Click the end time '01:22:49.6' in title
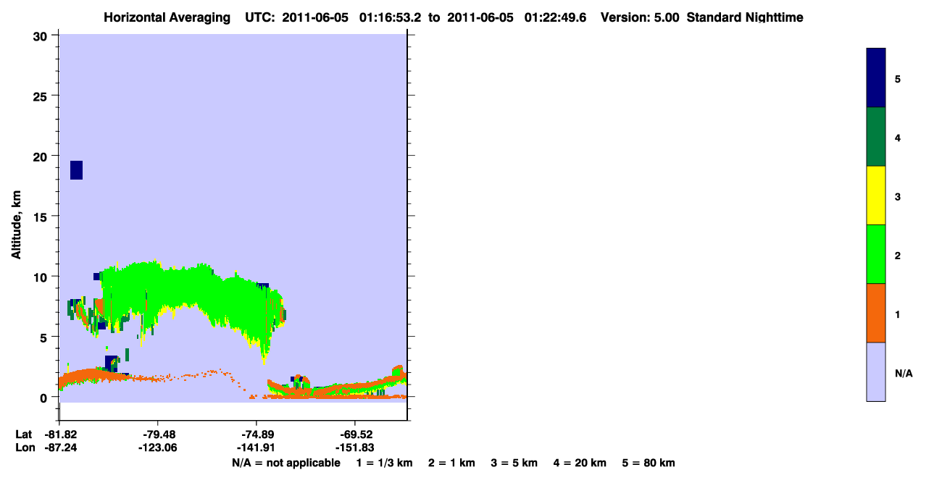The height and width of the screenshot is (483, 942). coord(556,17)
